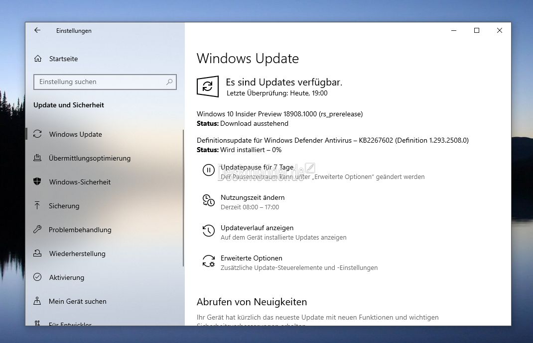Click the Es sind Updates verfügbar heading

pos(284,82)
